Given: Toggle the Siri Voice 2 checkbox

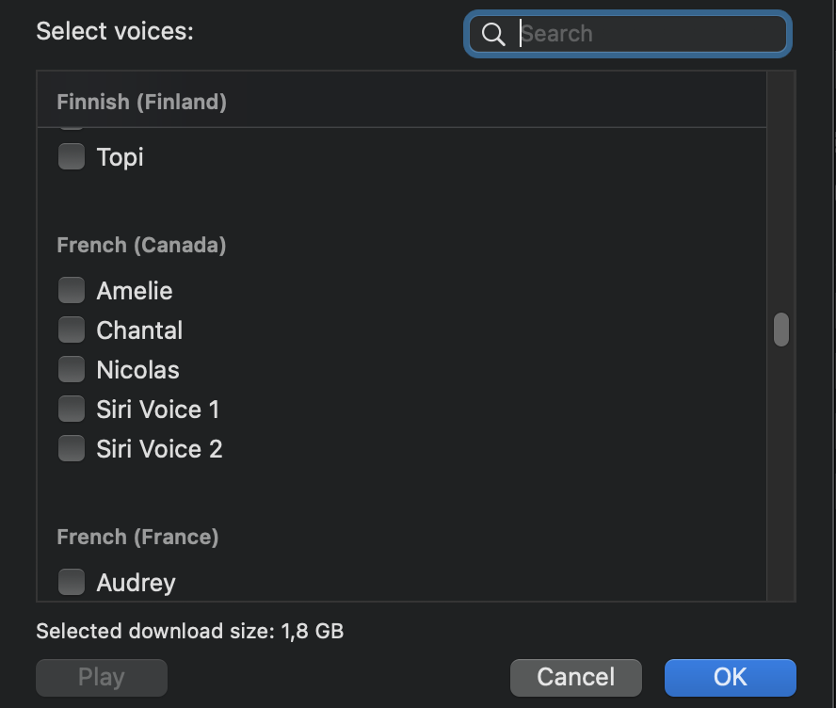Looking at the screenshot, I should pos(72,448).
